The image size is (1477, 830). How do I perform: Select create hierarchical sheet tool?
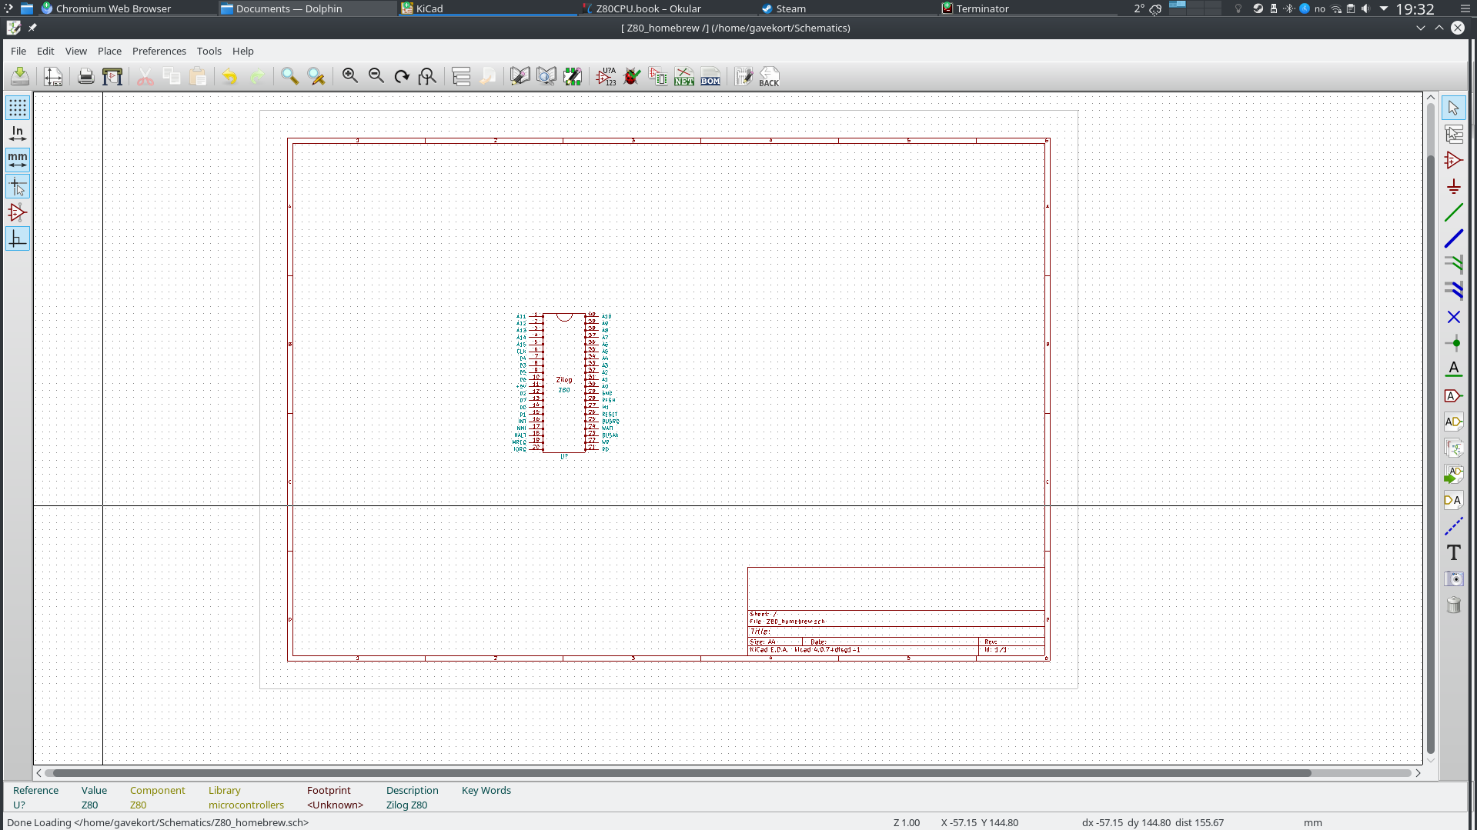[x=1453, y=448]
